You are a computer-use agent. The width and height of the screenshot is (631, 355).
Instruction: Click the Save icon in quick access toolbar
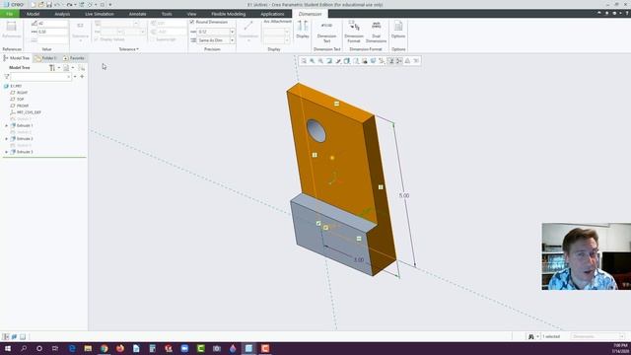48,4
